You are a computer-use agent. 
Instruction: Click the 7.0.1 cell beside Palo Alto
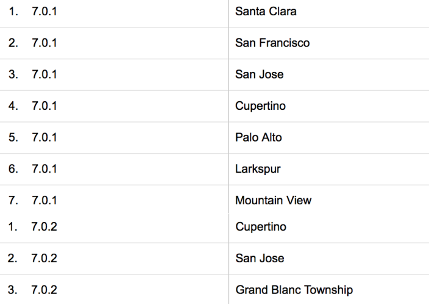[44, 137]
